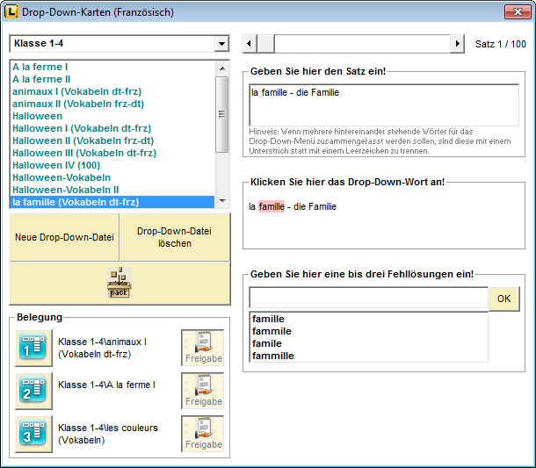Click Freigabe icon for animaux I
The height and width of the screenshot is (468, 536).
pyautogui.click(x=203, y=348)
